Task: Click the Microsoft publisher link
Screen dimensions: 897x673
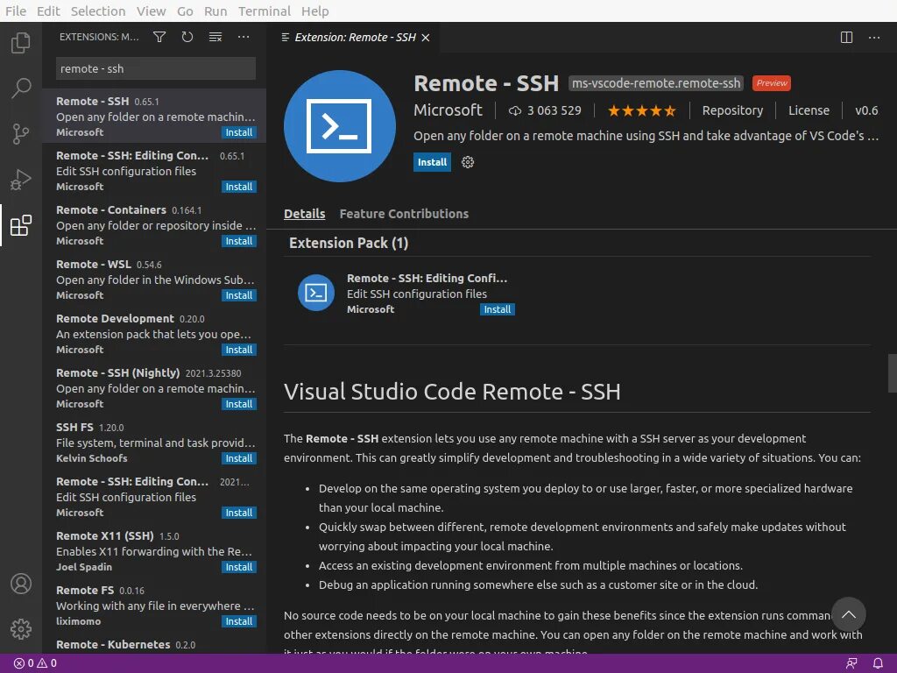Action: (x=448, y=110)
